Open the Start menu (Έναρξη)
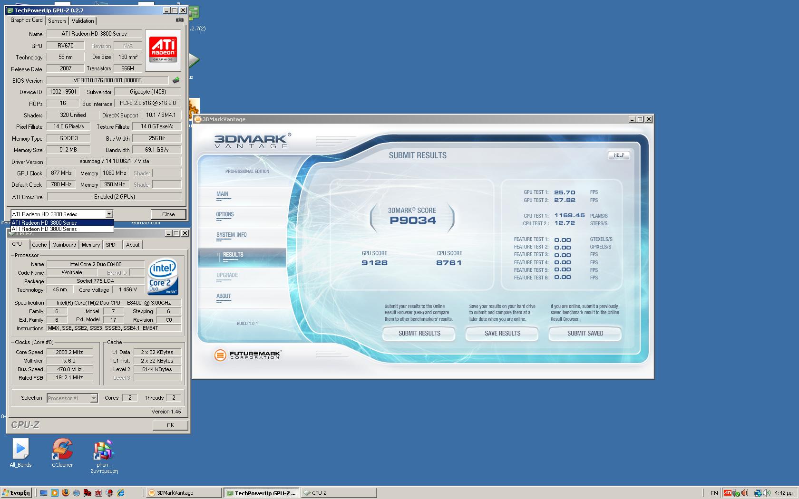This screenshot has width=799, height=499. [16, 493]
